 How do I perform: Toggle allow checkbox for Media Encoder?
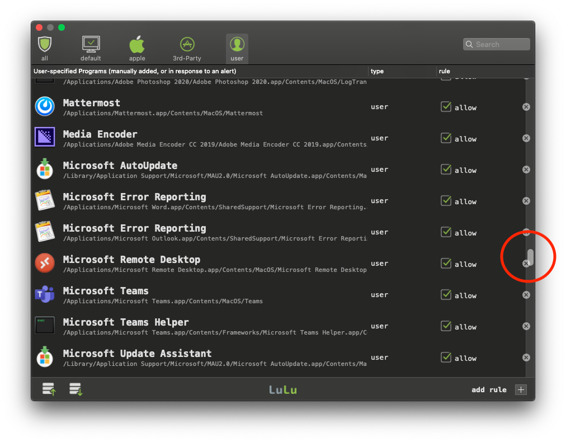446,138
